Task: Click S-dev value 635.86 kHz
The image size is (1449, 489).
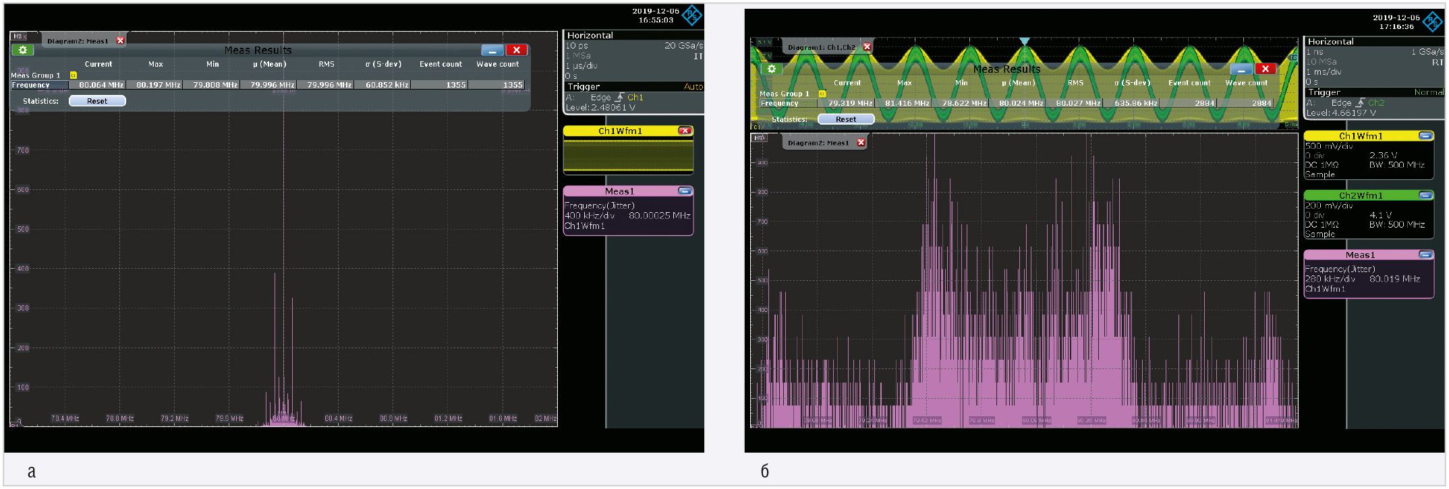Action: (x=1131, y=103)
